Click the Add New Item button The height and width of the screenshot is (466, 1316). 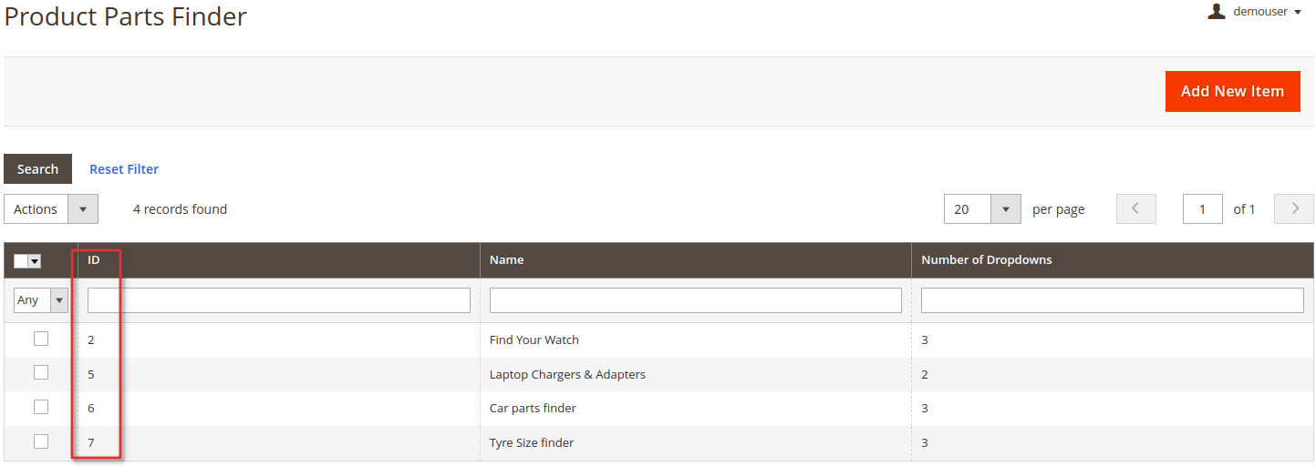[1233, 91]
